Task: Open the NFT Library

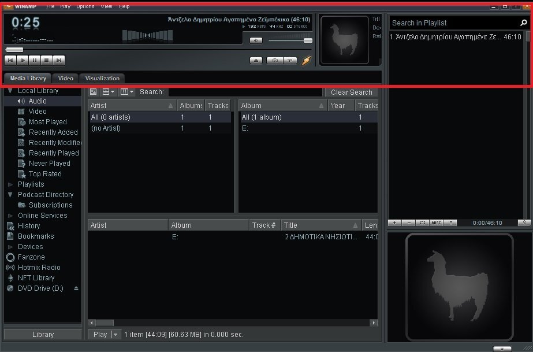Action: coord(36,278)
